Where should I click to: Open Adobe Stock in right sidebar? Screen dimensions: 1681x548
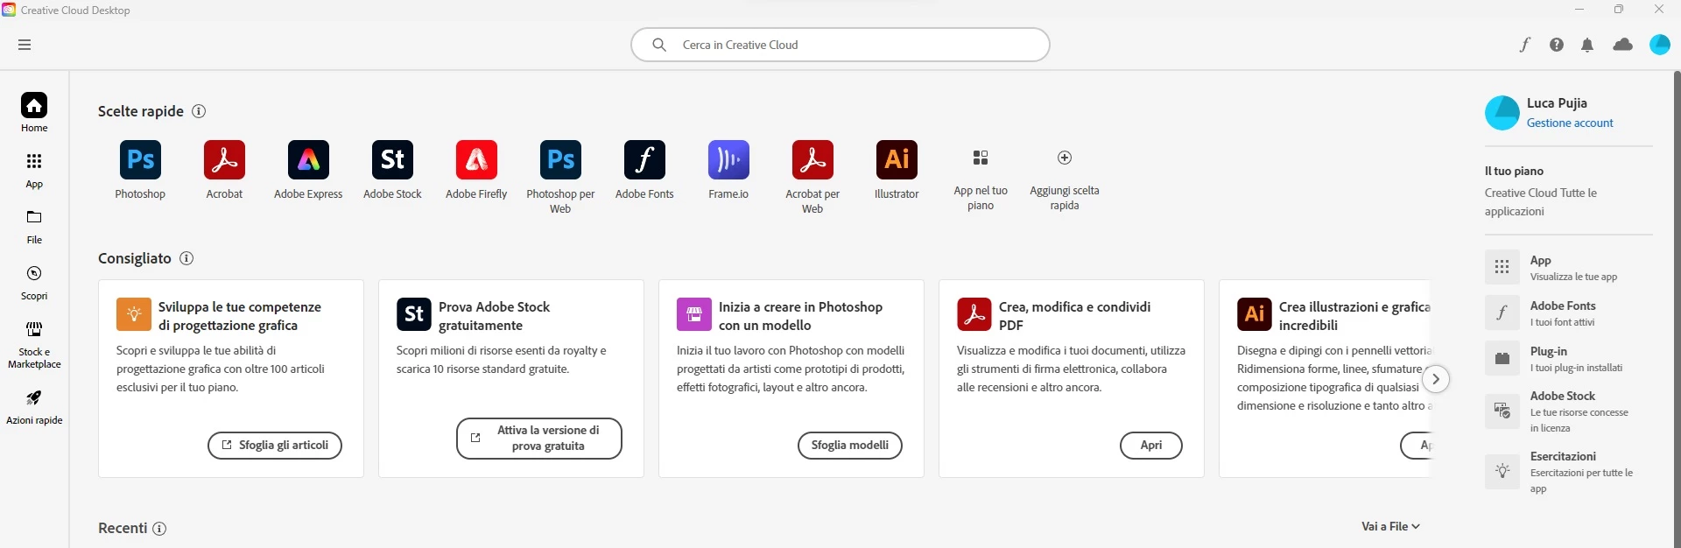click(x=1567, y=411)
